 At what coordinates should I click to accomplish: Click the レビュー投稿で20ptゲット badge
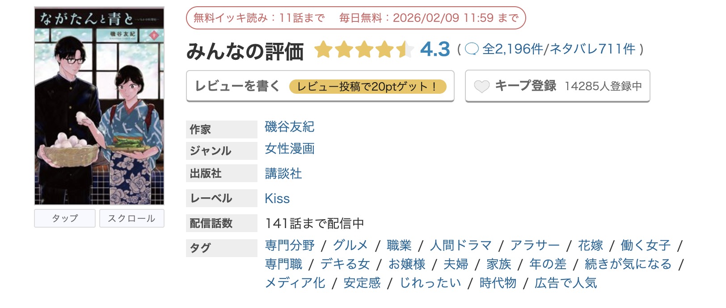click(368, 87)
